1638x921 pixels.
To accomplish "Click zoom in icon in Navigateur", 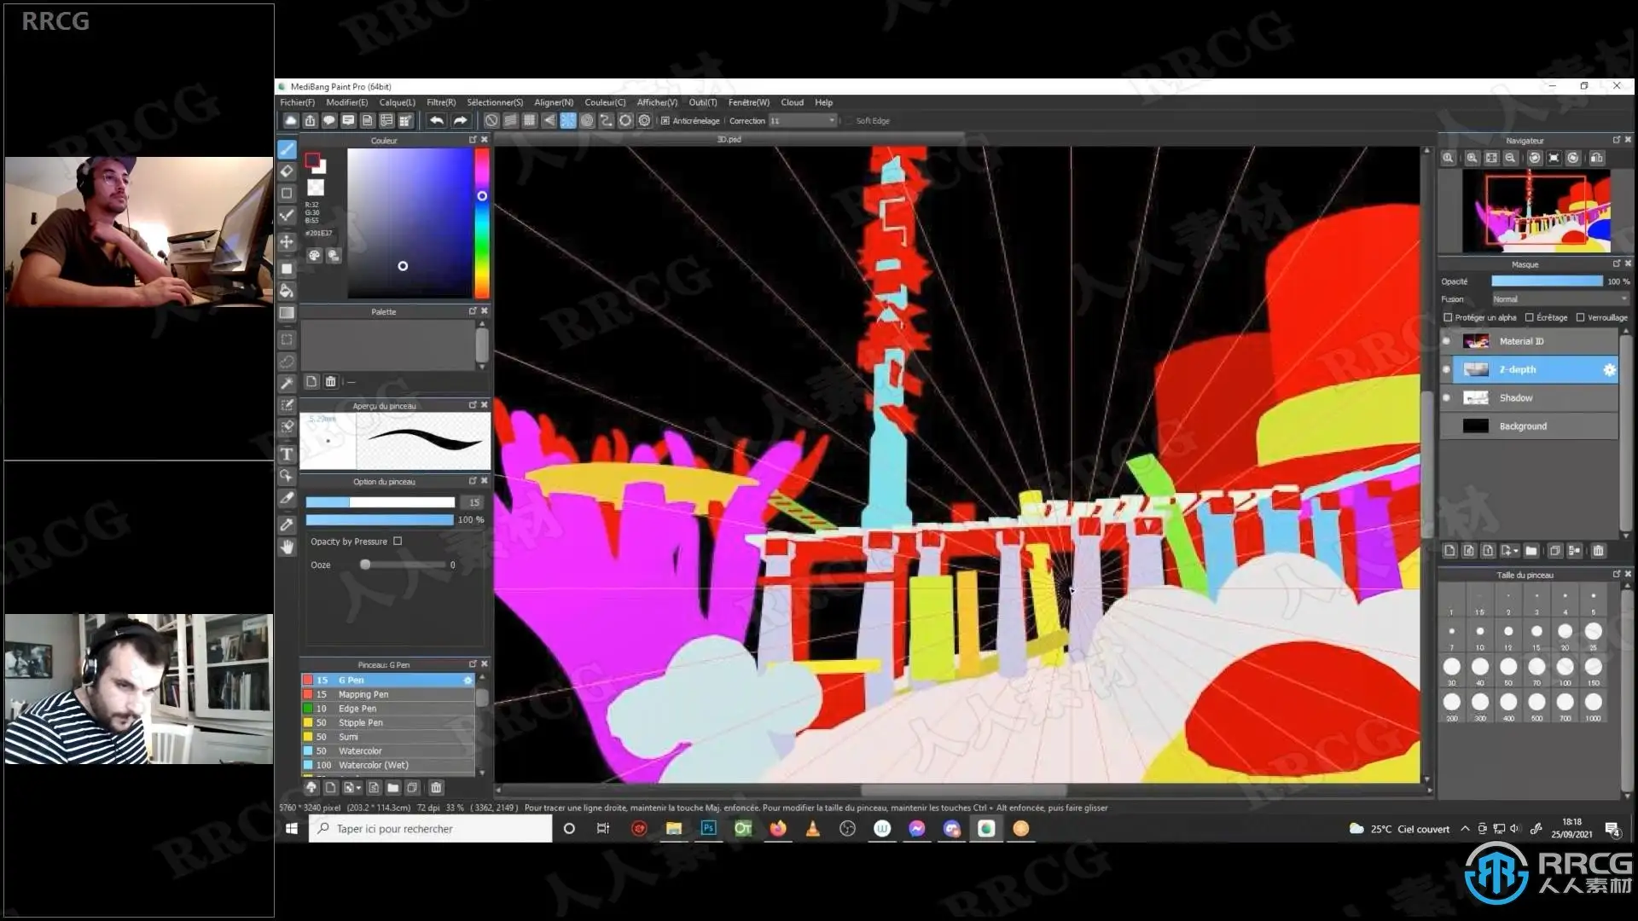I will tap(1472, 158).
